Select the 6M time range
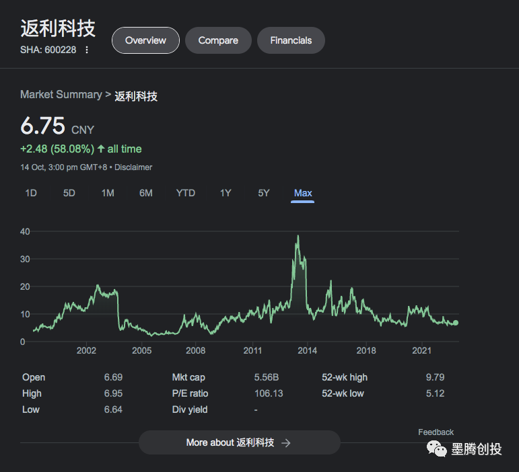This screenshot has height=472, width=519. point(146,193)
